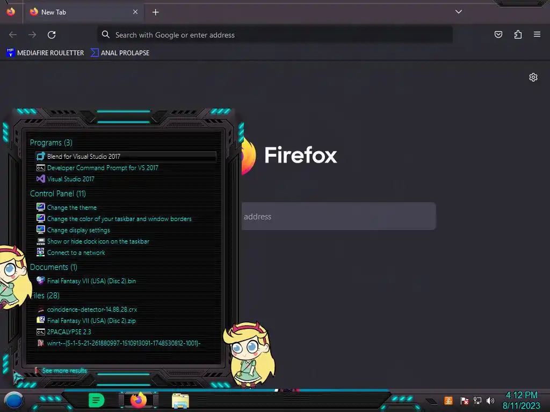Open the Documents (1) results header

coord(54,267)
